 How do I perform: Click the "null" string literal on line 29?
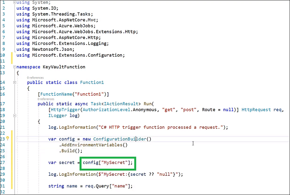tap(165, 174)
